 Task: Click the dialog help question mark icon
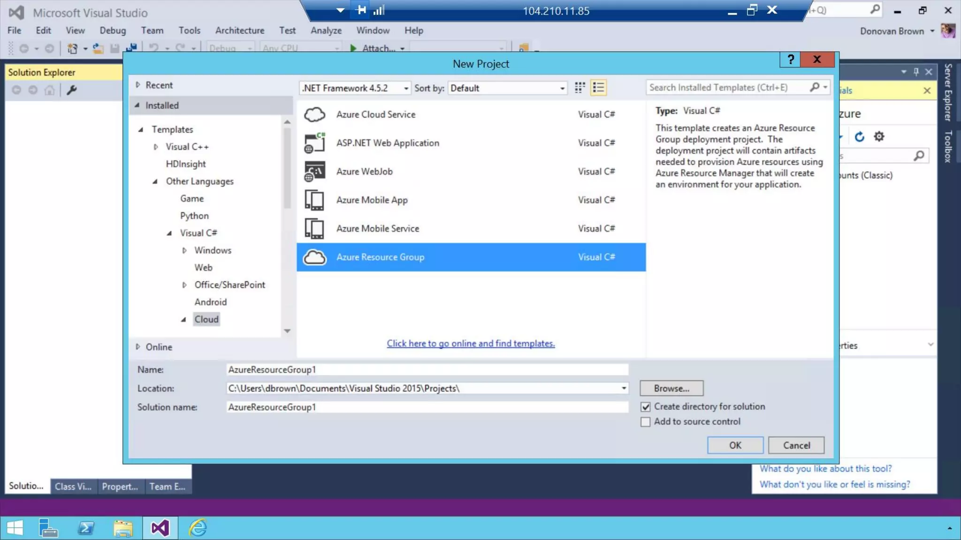pos(791,60)
